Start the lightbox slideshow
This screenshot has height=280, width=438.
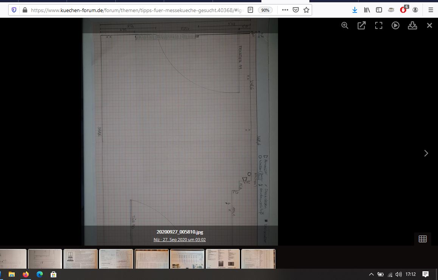pos(395,25)
